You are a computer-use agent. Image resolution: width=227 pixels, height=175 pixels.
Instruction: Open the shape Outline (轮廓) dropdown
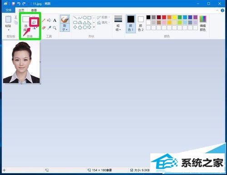pos(103,18)
